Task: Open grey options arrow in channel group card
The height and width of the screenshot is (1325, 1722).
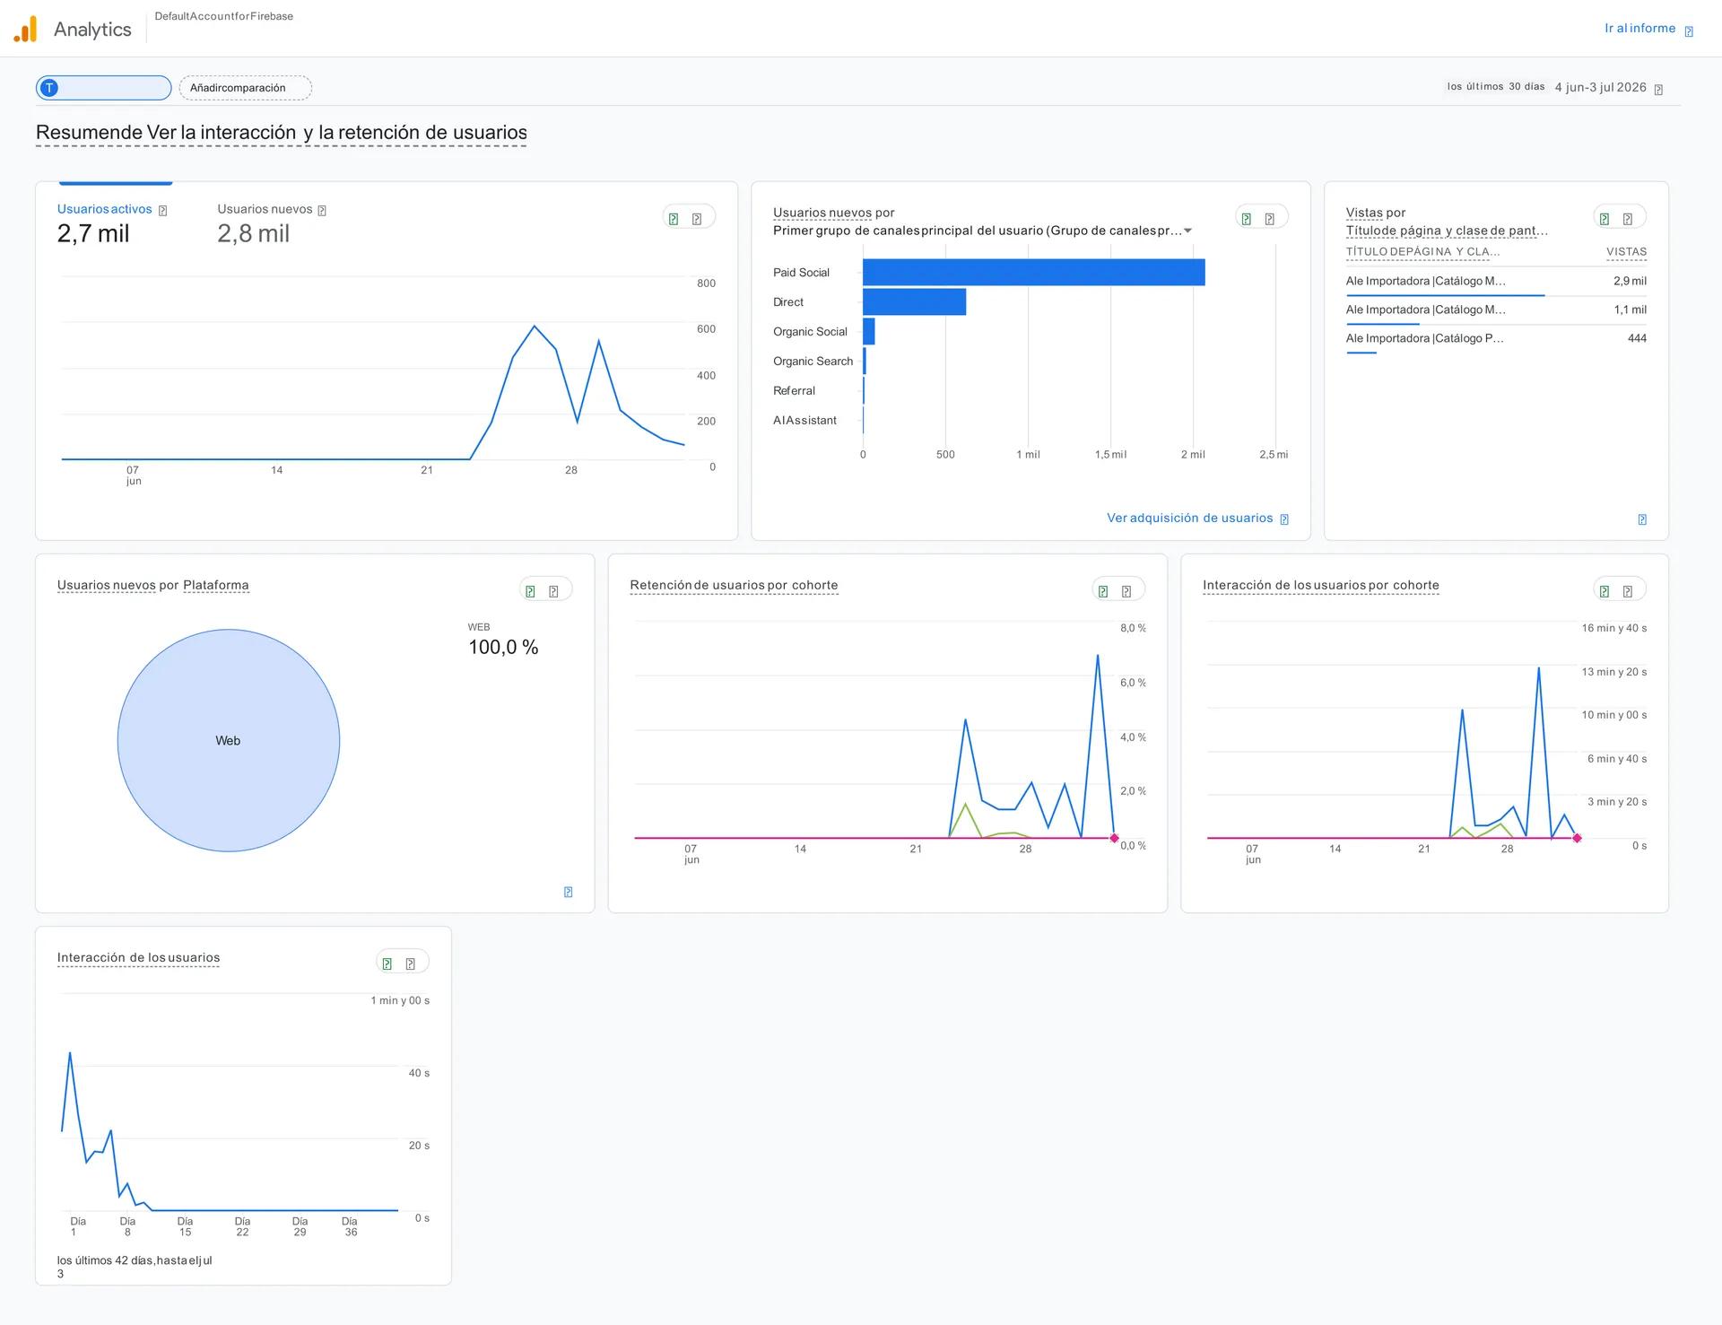Action: point(1270,219)
